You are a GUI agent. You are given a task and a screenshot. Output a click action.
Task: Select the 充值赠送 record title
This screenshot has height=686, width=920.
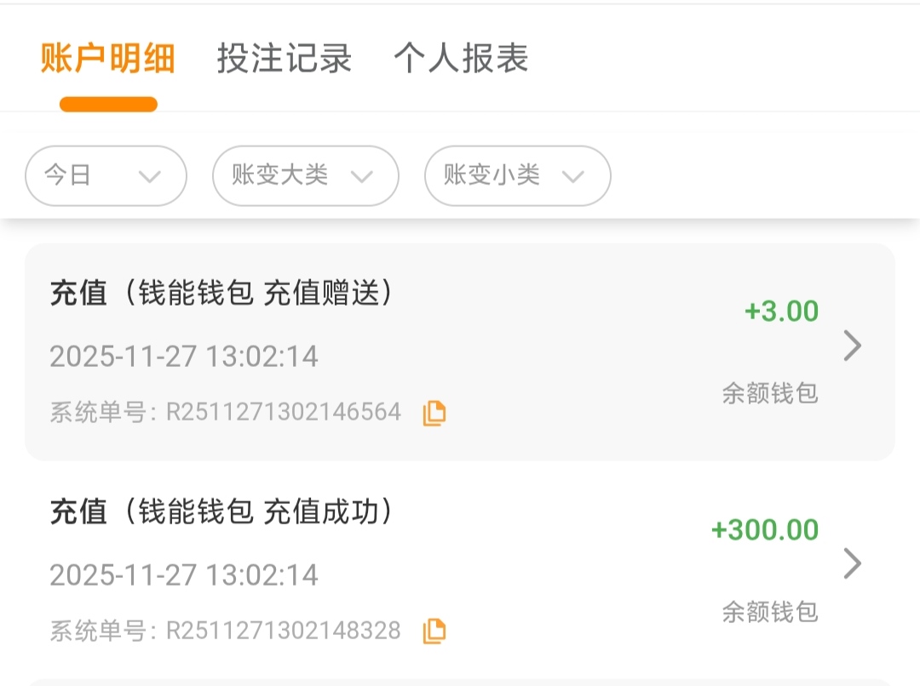click(x=222, y=294)
